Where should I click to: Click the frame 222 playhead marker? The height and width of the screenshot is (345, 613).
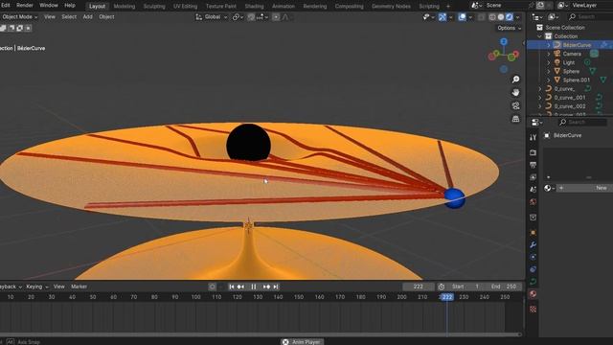(447, 297)
